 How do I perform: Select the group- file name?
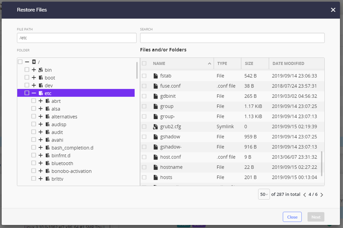[x=167, y=117]
